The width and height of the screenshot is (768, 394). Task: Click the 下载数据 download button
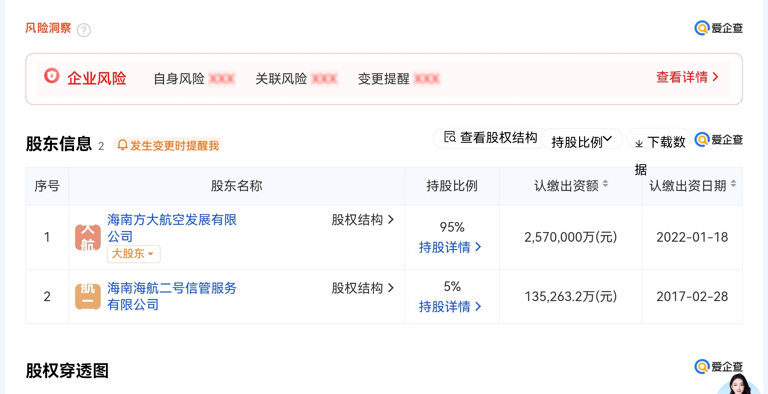pyautogui.click(x=660, y=142)
